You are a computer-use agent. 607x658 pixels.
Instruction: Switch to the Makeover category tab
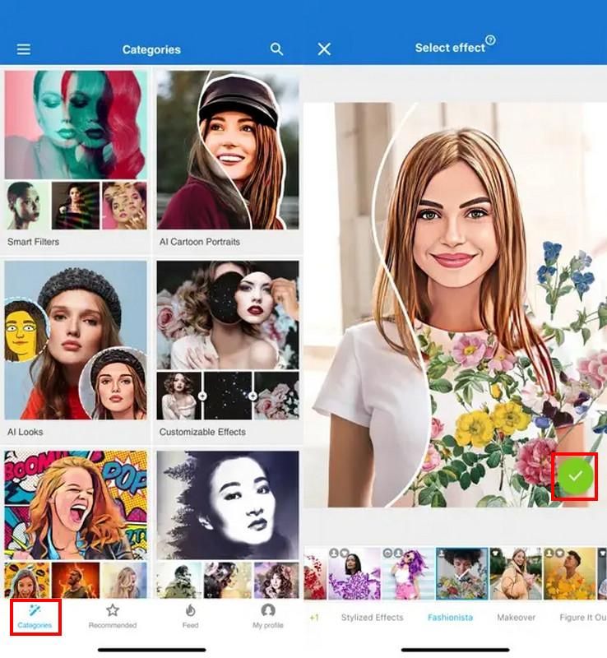point(516,618)
